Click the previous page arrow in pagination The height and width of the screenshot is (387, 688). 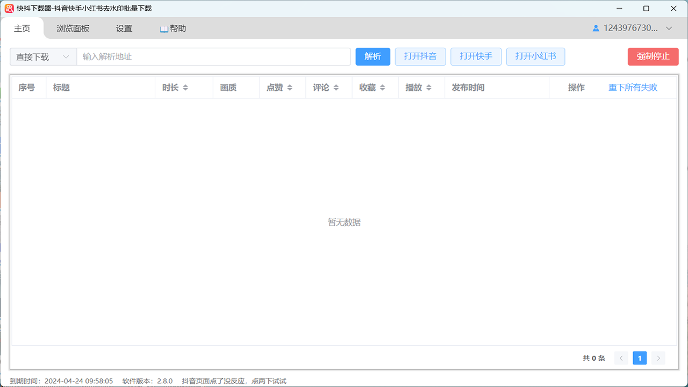click(x=621, y=358)
